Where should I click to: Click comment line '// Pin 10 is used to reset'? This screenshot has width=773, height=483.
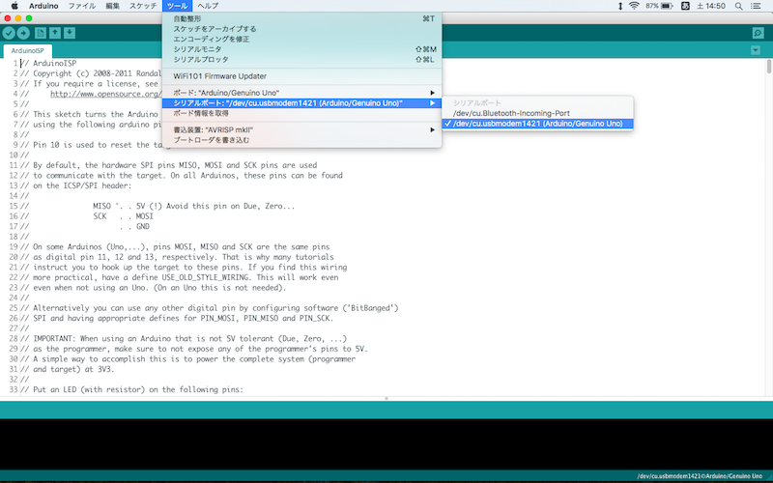pos(93,145)
